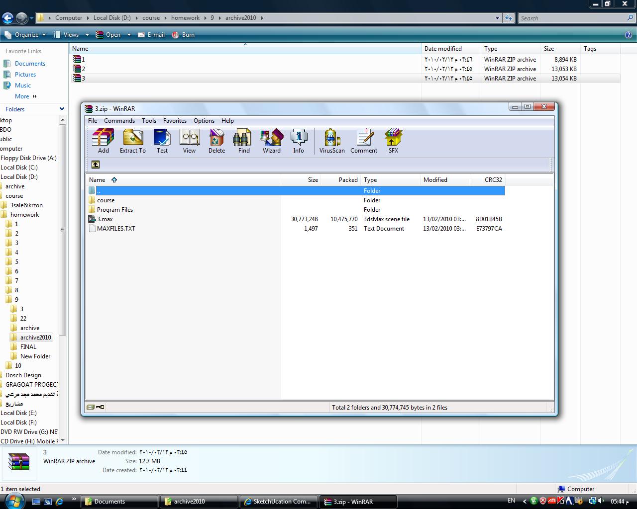Open the Commands menu
The width and height of the screenshot is (637, 509).
(x=119, y=121)
